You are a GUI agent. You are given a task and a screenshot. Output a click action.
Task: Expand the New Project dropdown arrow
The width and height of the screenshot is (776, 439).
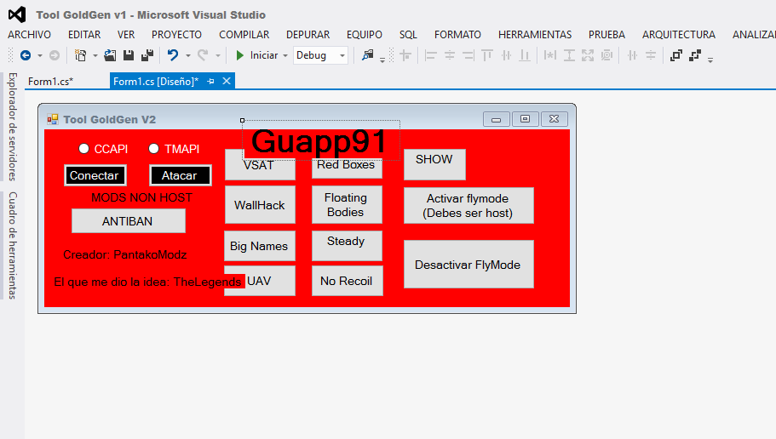point(95,56)
